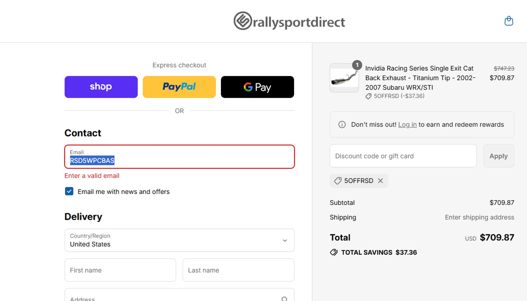
Task: Click the Discount code or gift card field
Action: (403, 156)
